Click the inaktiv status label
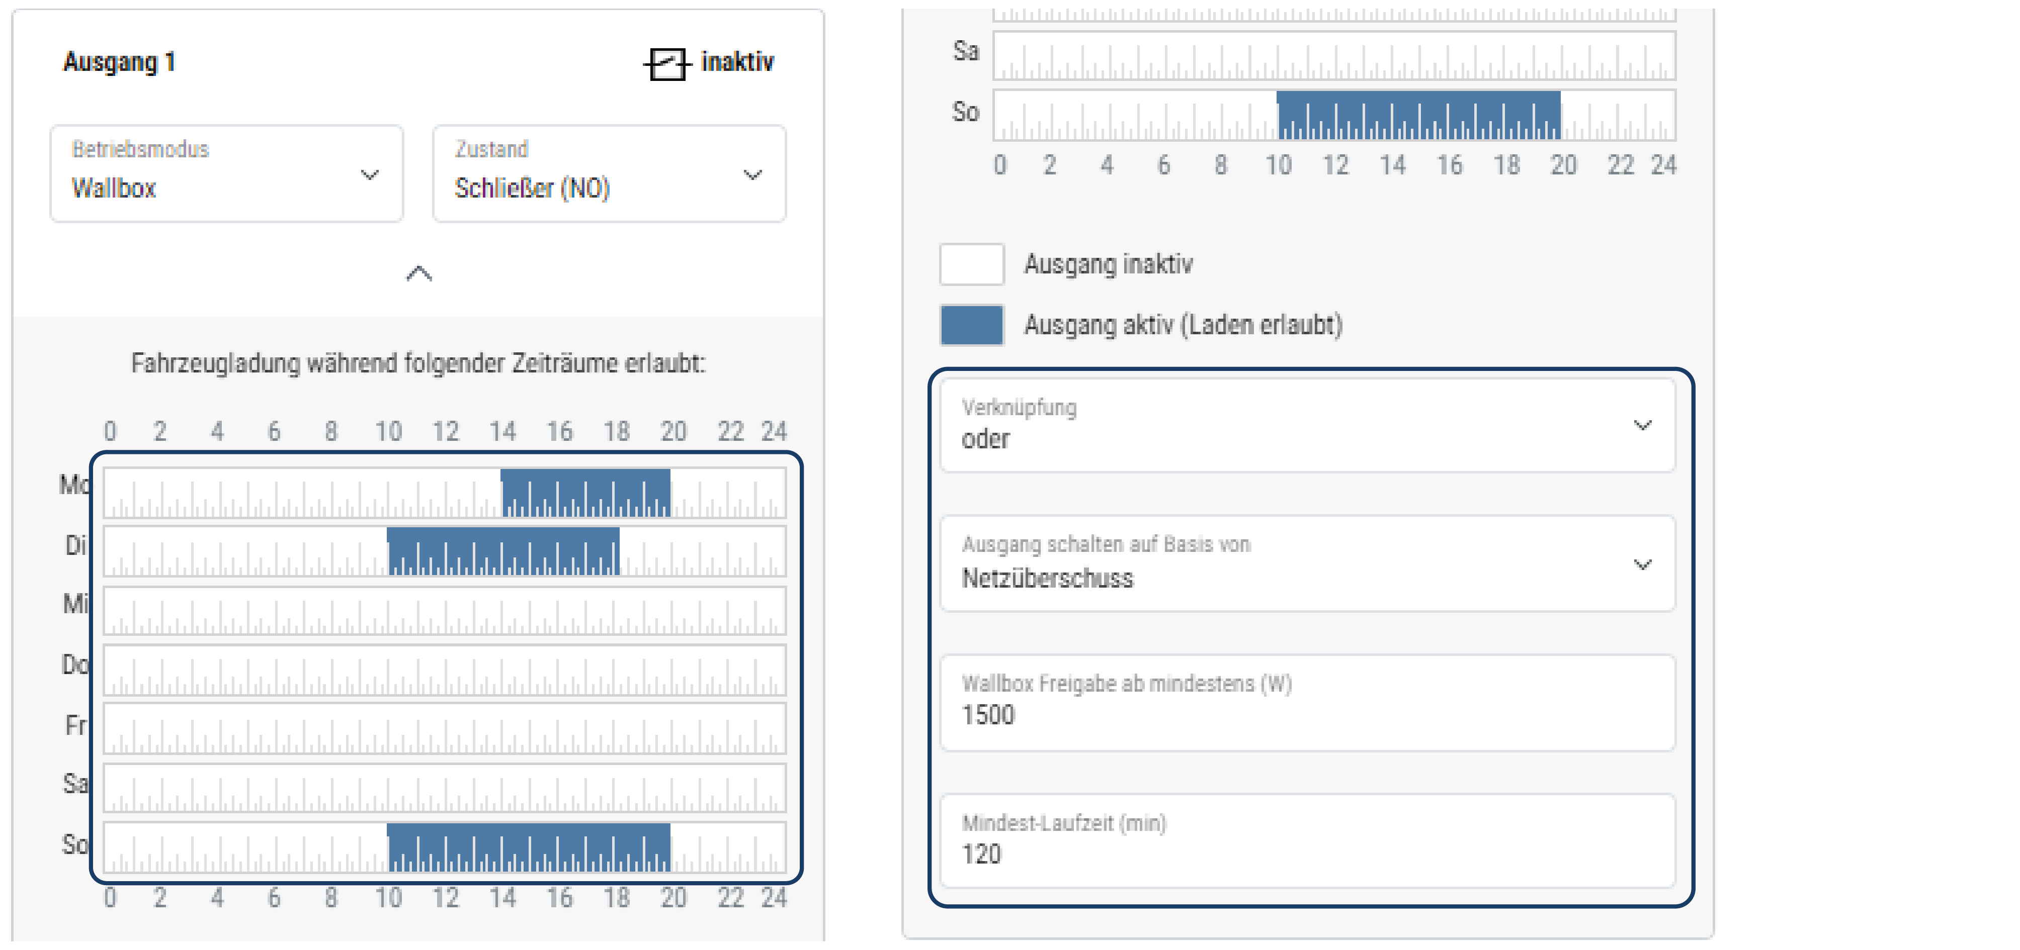2020x950 pixels. pyautogui.click(x=737, y=61)
